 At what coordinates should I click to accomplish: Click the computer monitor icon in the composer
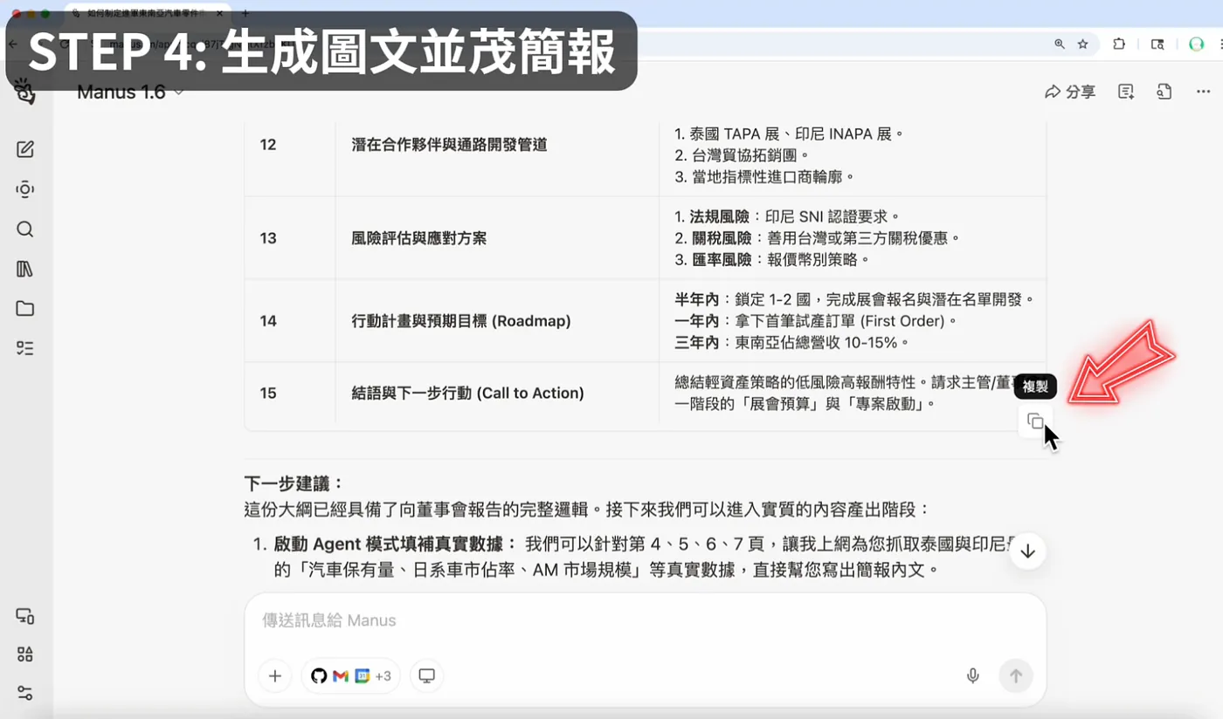coord(426,675)
